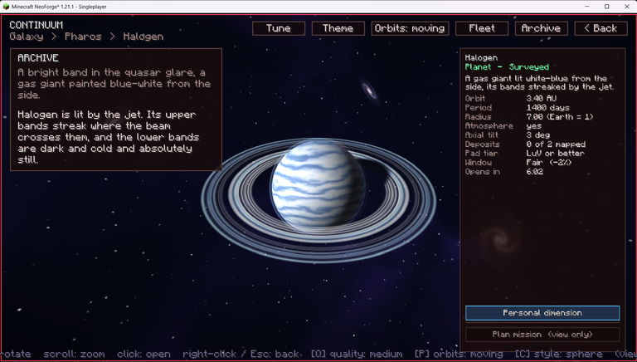The image size is (637, 362).
Task: Maximize the Minecraft NeoForge window
Action: click(x=607, y=7)
